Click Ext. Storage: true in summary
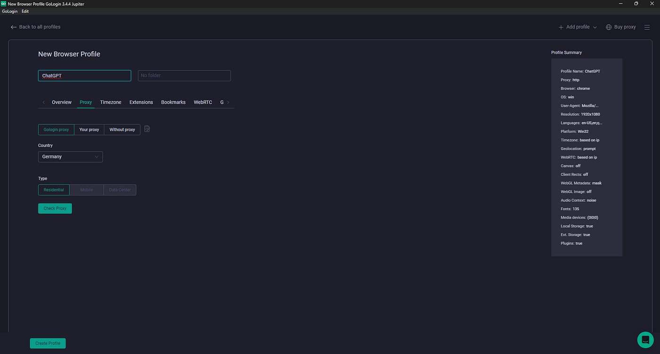Screen dimensions: 660x354 click(x=575, y=235)
